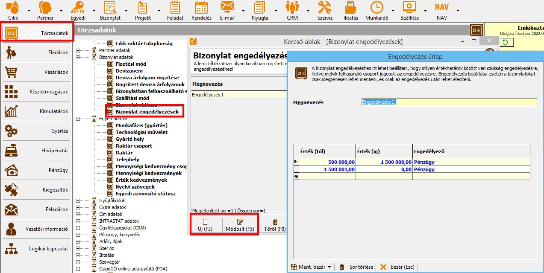Viewport: 544px width, 273px height.
Task: Open the NAV toolbar icon
Action: pos(441,8)
